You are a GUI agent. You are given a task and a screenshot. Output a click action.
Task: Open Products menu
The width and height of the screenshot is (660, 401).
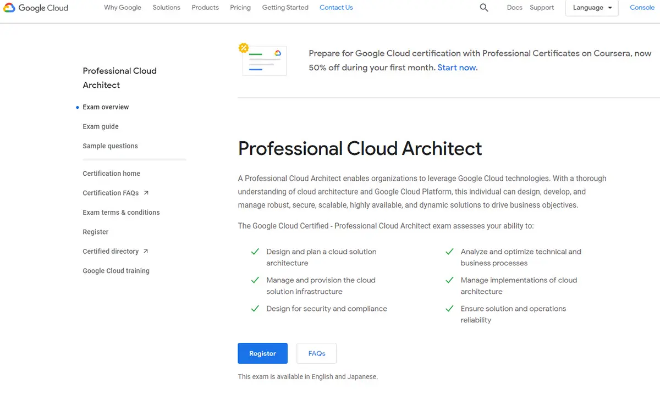[205, 8]
